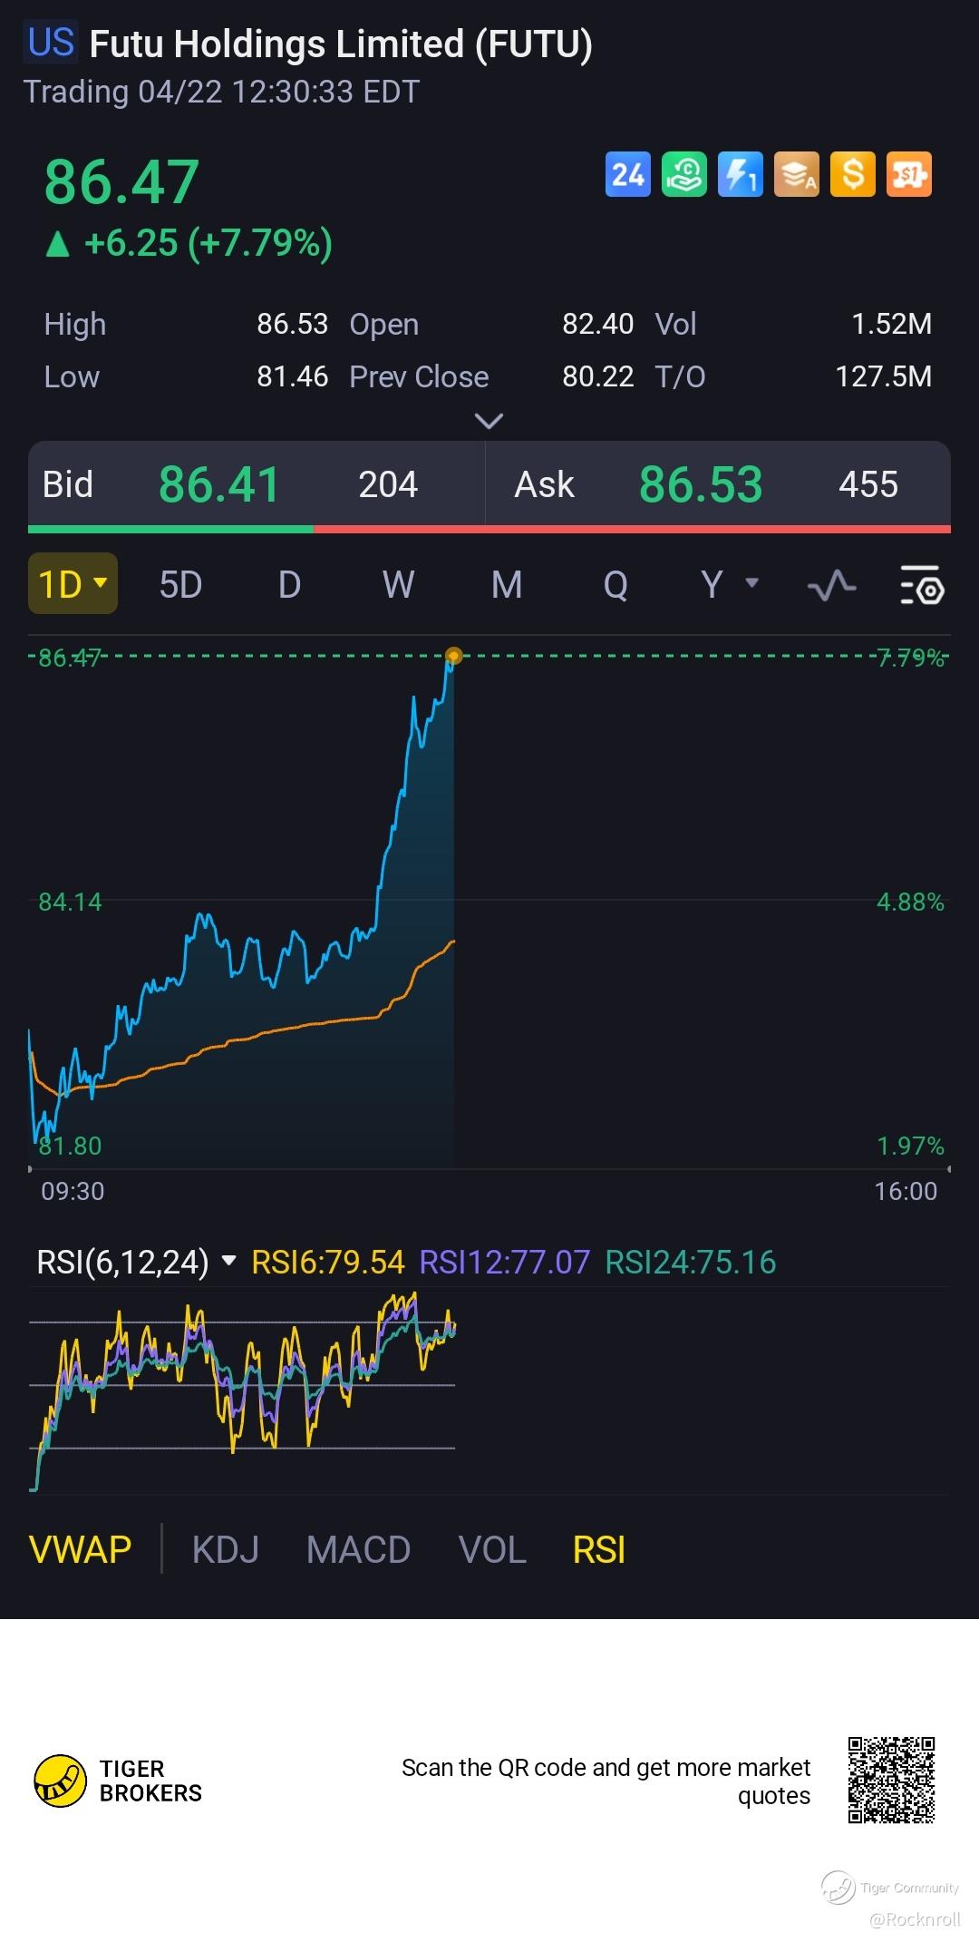Tap the RSI6:79.54 reading
Screen dimensions: 979x1942
click(327, 1262)
